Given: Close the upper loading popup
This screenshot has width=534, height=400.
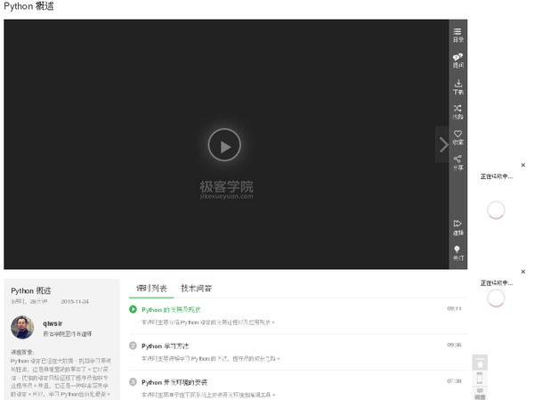Looking at the screenshot, I should click(x=523, y=166).
